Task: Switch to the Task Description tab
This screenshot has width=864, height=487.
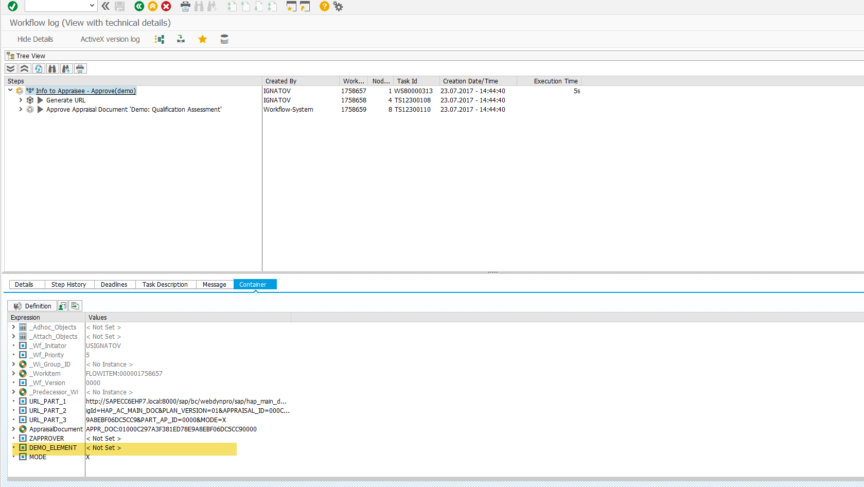Action: [x=165, y=285]
